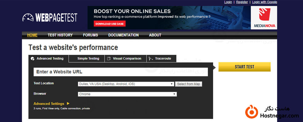Viewport: 303px width, 122px height.
Task: Click the Hostnegar orange logo icon
Action: (x=251, y=111)
